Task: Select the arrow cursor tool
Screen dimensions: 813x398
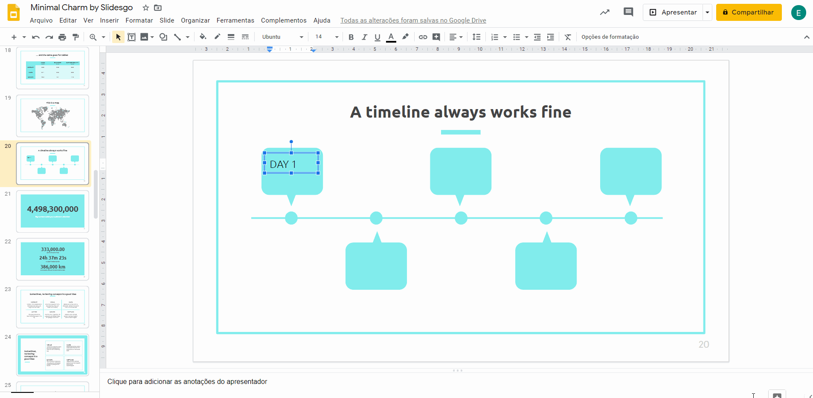Action: pos(118,37)
